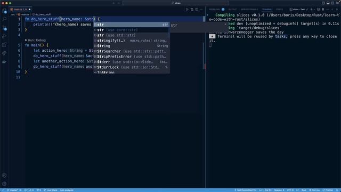This screenshot has width=341, height=192.
Task: Click the Spaces: 4 indentation setting
Action: [279, 190]
